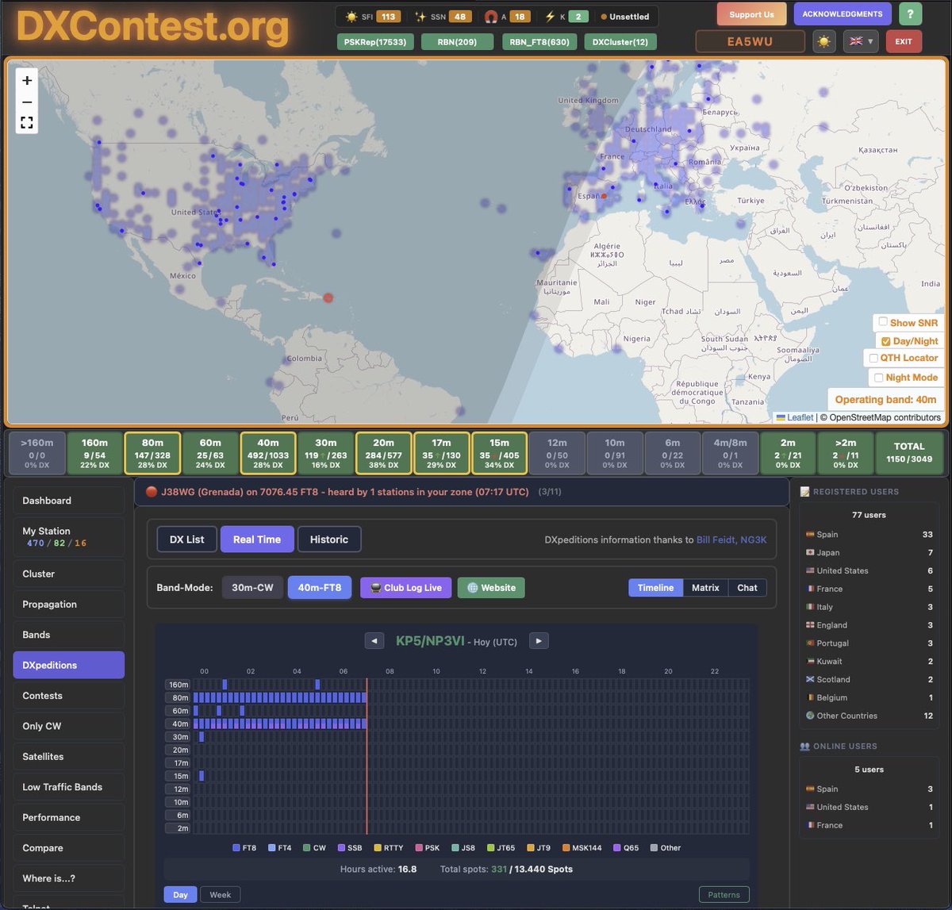Screen dimensions: 952x910
Task: Open Dashboard in sidebar
Action: coord(68,501)
